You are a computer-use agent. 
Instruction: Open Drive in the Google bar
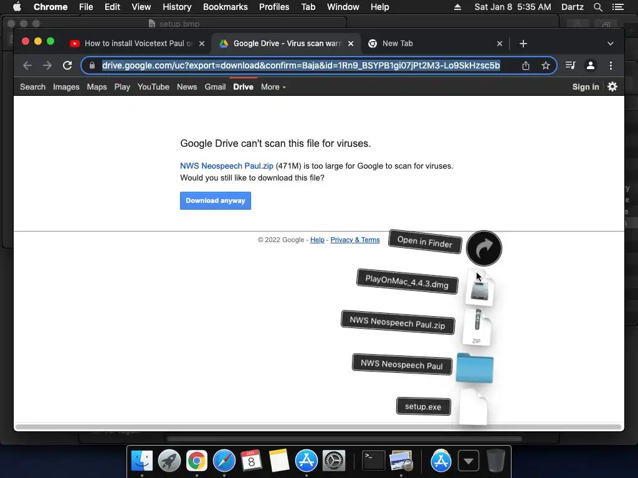point(244,87)
